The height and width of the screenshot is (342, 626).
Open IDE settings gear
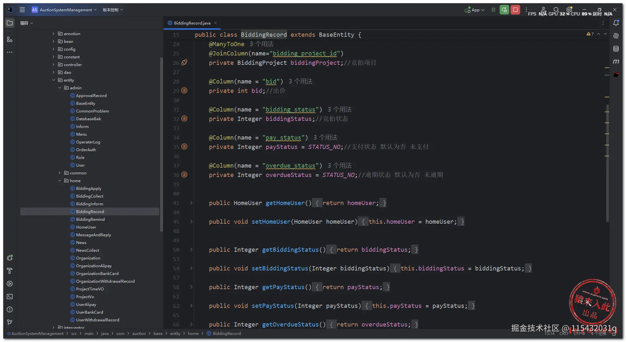pos(569,10)
